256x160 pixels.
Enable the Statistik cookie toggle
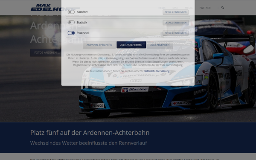(x=71, y=22)
